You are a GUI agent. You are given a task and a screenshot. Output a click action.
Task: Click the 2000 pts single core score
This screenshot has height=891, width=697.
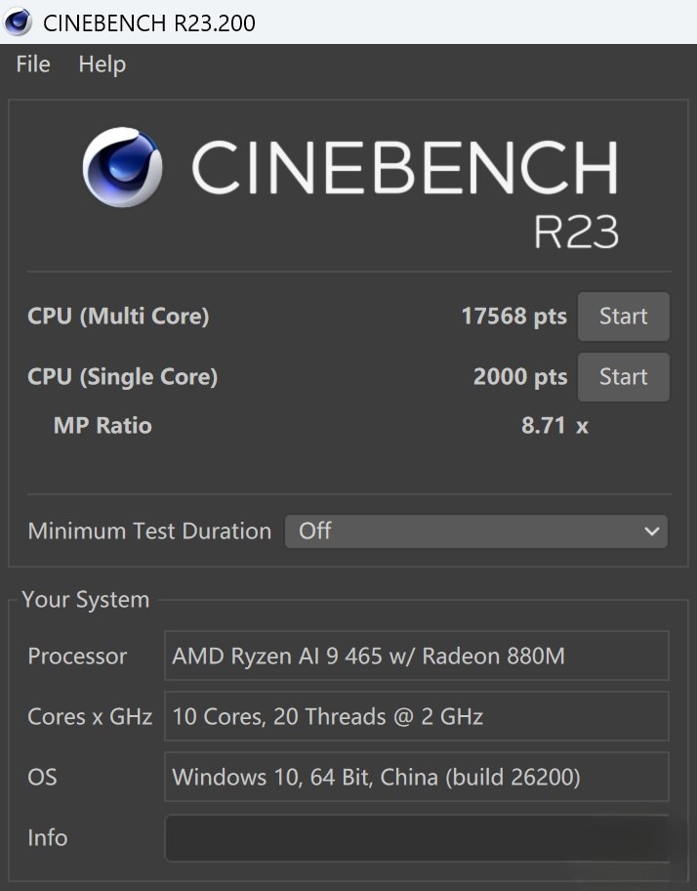pos(519,377)
